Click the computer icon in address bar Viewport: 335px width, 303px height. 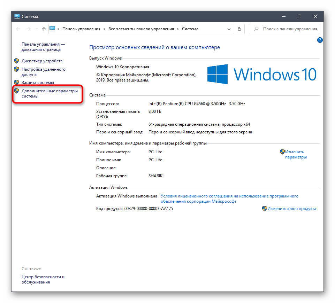pos(52,29)
